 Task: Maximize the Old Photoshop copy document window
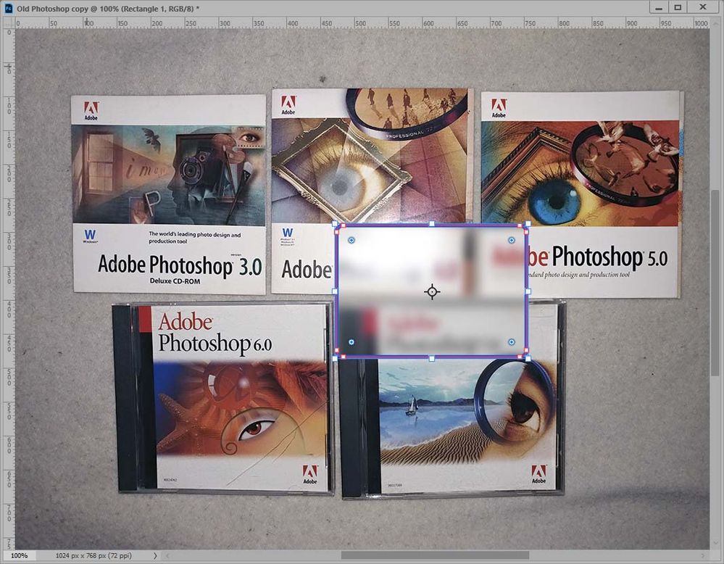point(678,7)
